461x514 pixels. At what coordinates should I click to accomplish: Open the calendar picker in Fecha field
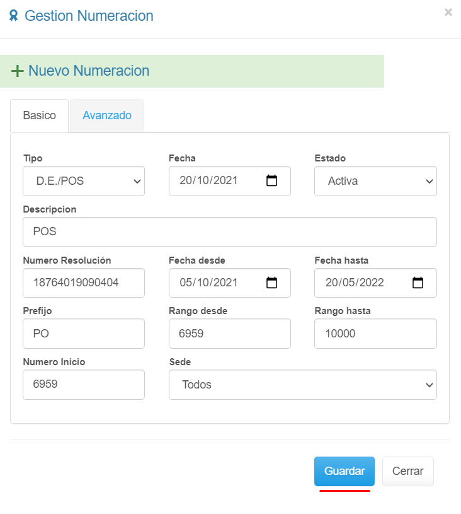click(x=272, y=181)
